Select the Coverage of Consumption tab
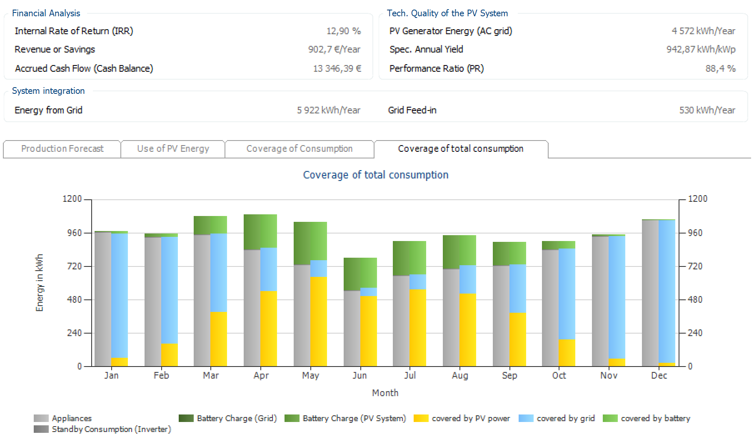Viewport: 754px width, 437px height. click(x=299, y=149)
